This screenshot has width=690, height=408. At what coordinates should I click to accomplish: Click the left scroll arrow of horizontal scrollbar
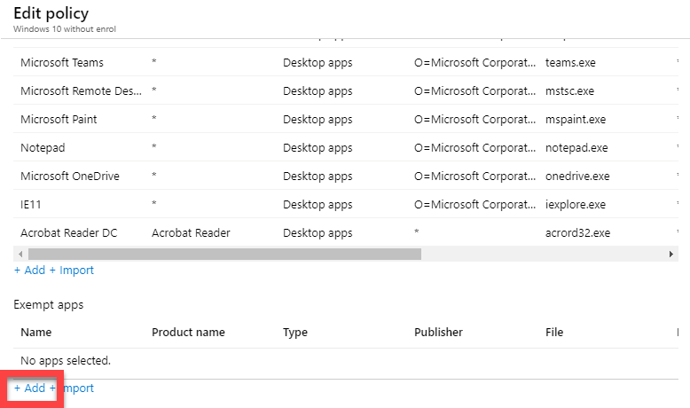tap(19, 254)
